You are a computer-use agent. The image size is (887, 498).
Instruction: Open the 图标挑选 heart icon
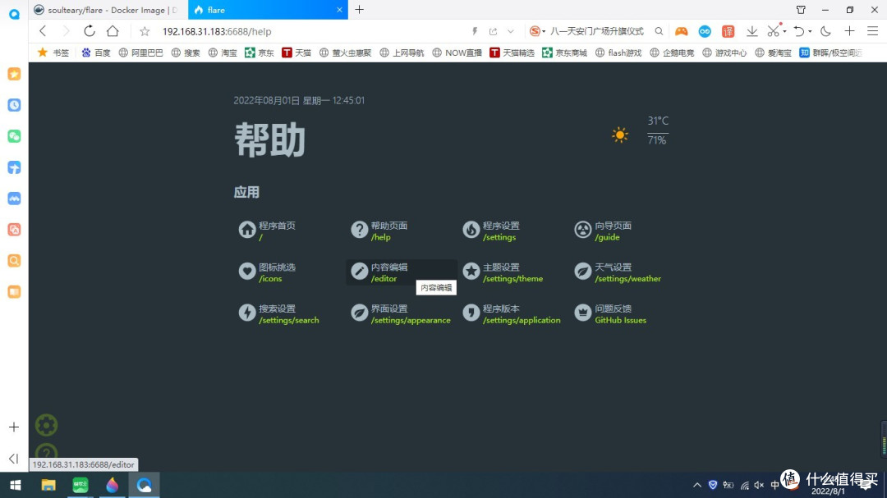246,272
